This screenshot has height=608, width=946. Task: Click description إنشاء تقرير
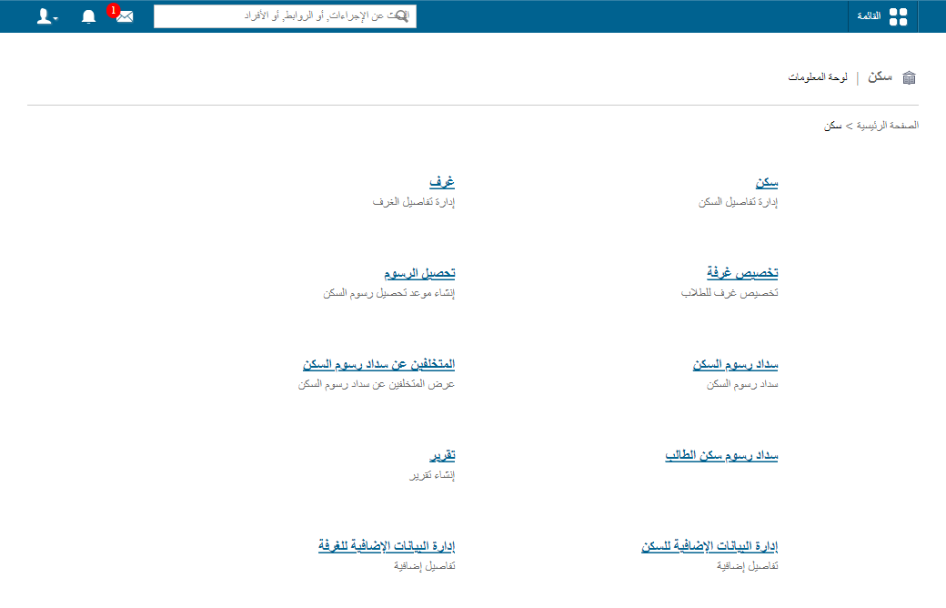pyautogui.click(x=433, y=475)
